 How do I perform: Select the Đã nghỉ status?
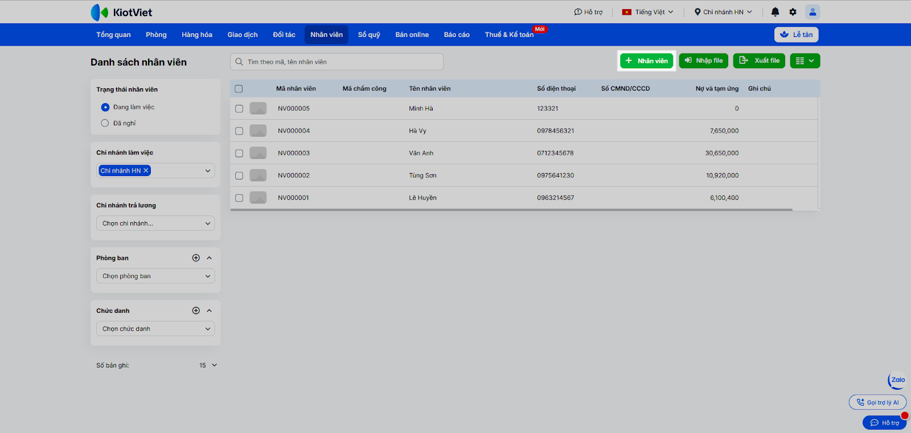tap(105, 123)
